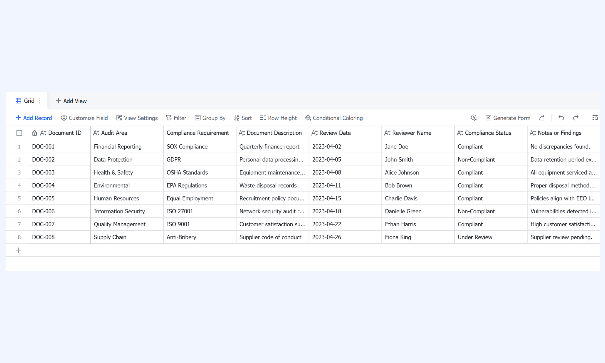
Task: Select the Compliance Requirement column header
Action: coord(200,133)
